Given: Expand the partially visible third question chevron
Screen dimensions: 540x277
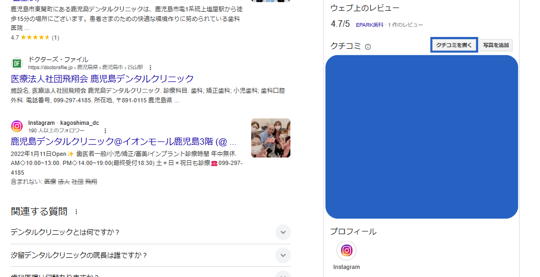Looking at the screenshot, I should [283, 275].
